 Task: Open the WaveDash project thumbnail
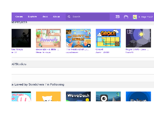[78, 96]
